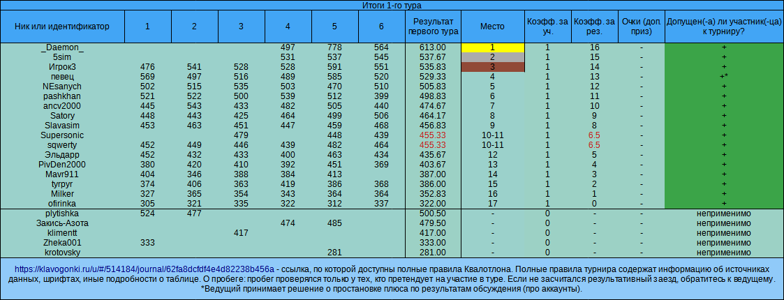Select the 'Итоги 1-го тура' title

[x=392, y=6]
